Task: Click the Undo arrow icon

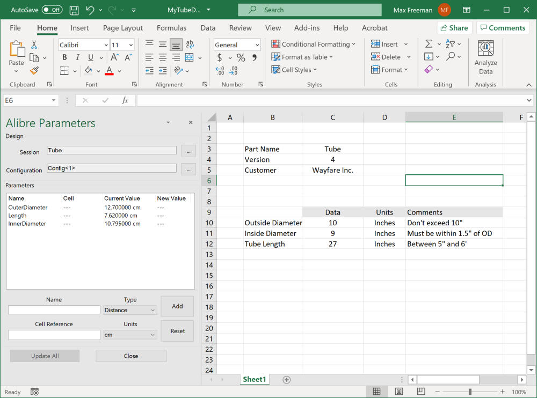Action: (x=90, y=10)
